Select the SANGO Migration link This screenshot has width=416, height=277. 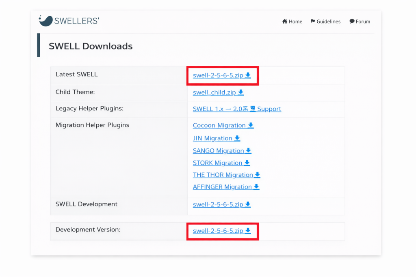(x=219, y=151)
